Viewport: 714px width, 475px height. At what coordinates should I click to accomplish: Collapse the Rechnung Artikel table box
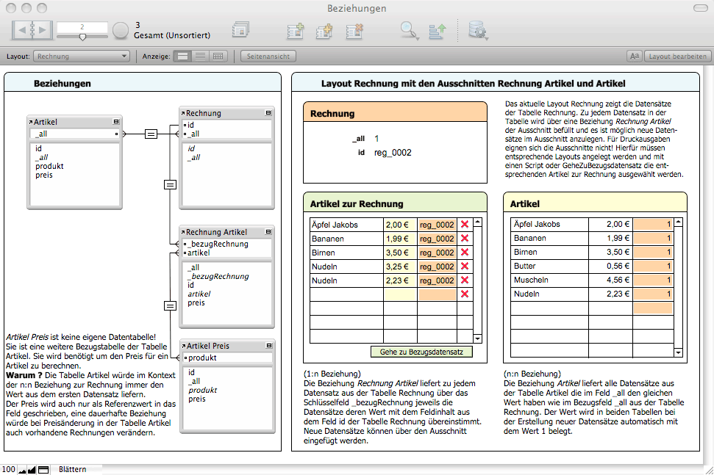268,232
